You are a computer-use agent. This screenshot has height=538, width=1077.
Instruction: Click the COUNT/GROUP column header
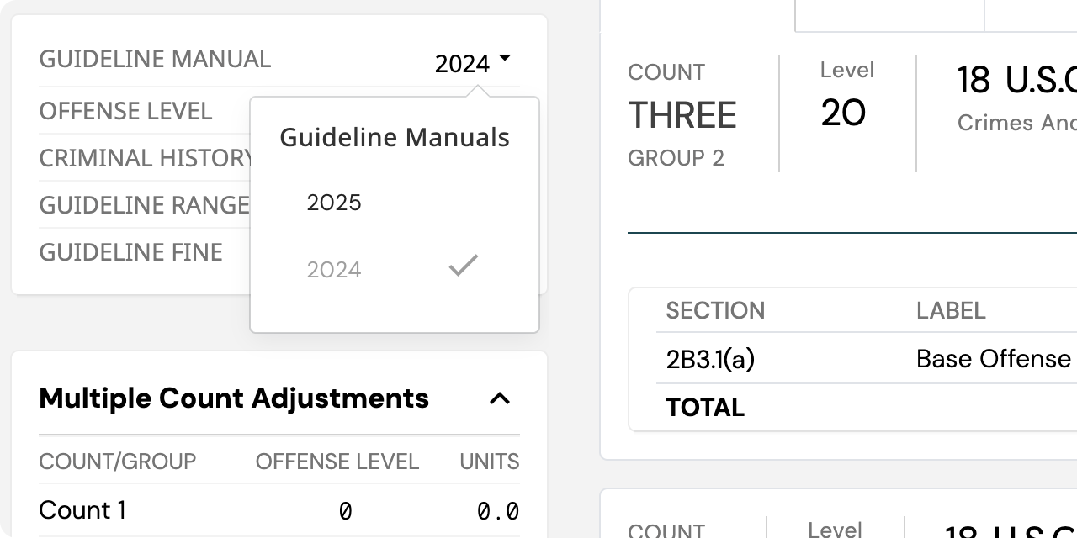click(x=117, y=462)
